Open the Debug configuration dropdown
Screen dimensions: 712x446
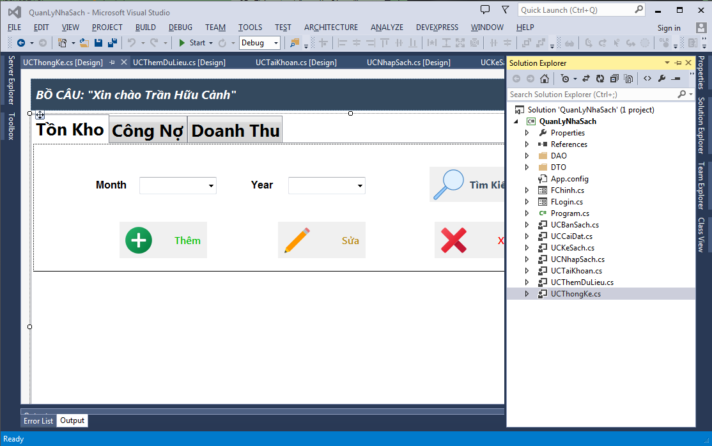(x=275, y=43)
